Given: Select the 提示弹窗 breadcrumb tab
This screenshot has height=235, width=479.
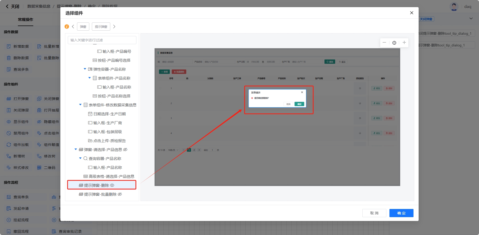Looking at the screenshot, I should (101, 27).
